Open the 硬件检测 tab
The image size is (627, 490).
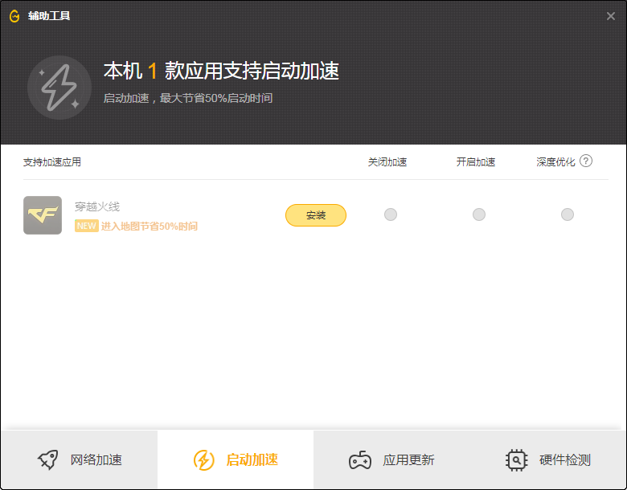coord(548,459)
